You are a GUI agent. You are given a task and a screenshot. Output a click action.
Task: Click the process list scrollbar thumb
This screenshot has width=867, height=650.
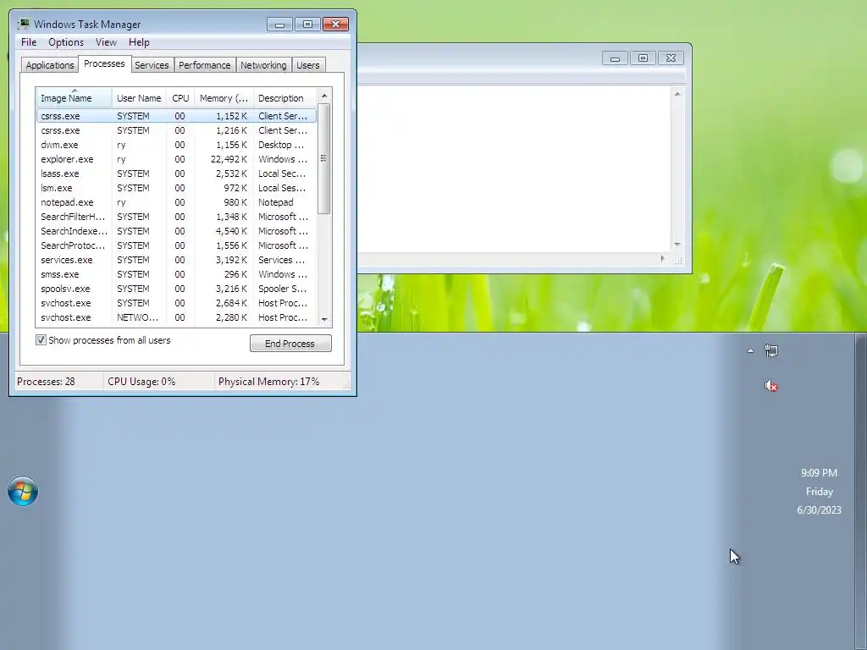click(x=324, y=158)
